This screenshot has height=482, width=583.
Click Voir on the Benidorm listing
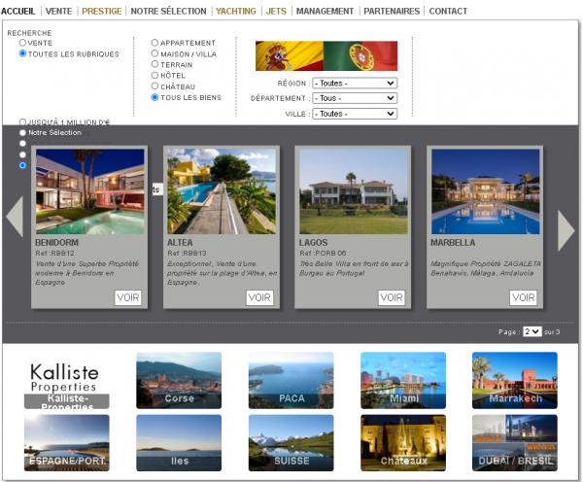coord(128,297)
